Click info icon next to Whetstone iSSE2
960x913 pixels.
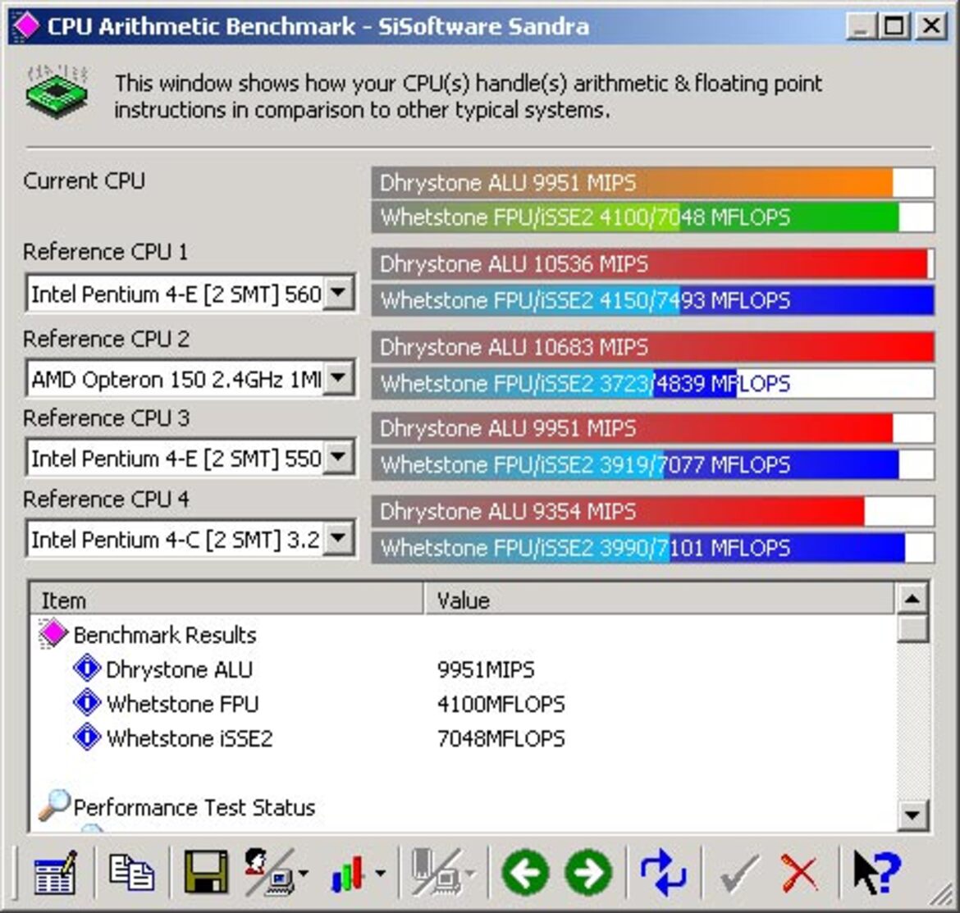click(x=87, y=737)
